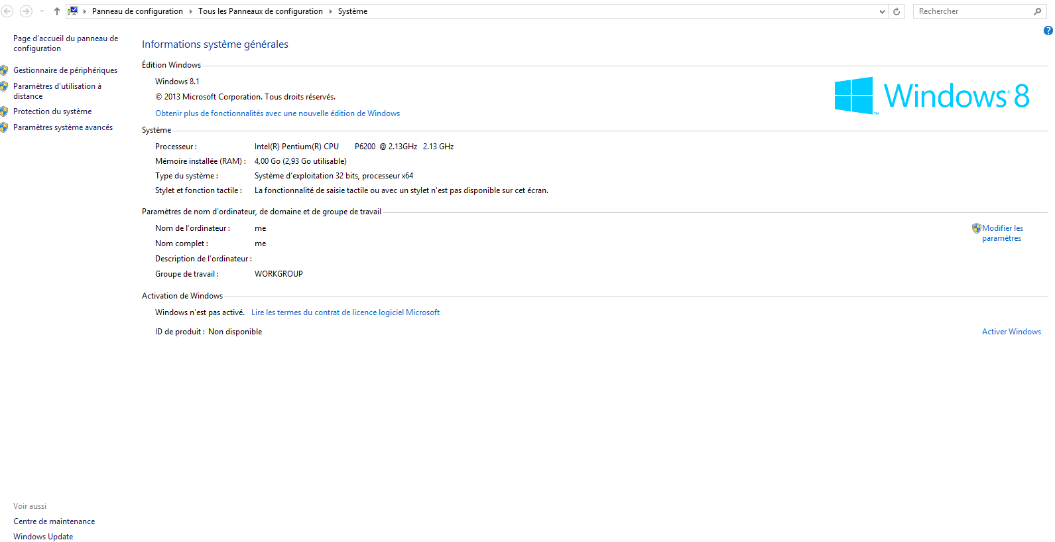Screen dimensions: 1055x542
Task: Open 'Centre de maintenance' link
Action: coord(54,521)
